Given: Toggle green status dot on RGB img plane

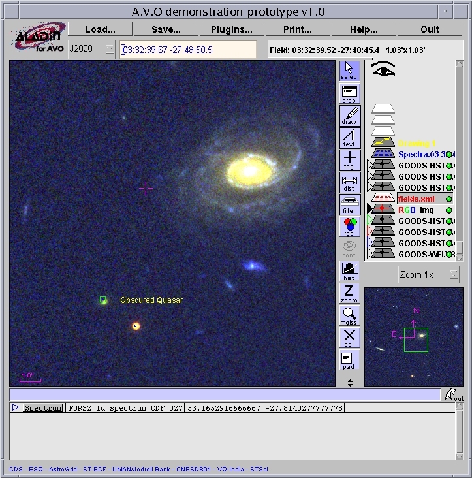Looking at the screenshot, I should click(x=449, y=210).
